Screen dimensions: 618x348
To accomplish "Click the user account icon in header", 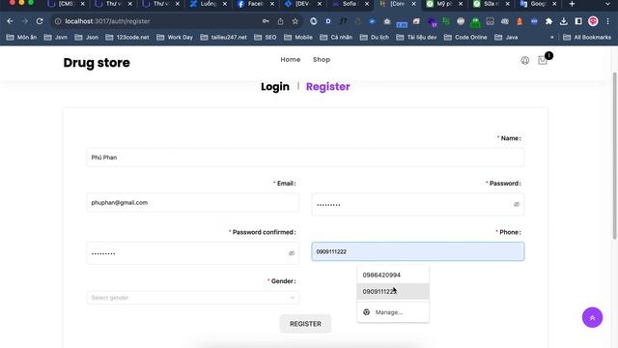I will [x=524, y=60].
